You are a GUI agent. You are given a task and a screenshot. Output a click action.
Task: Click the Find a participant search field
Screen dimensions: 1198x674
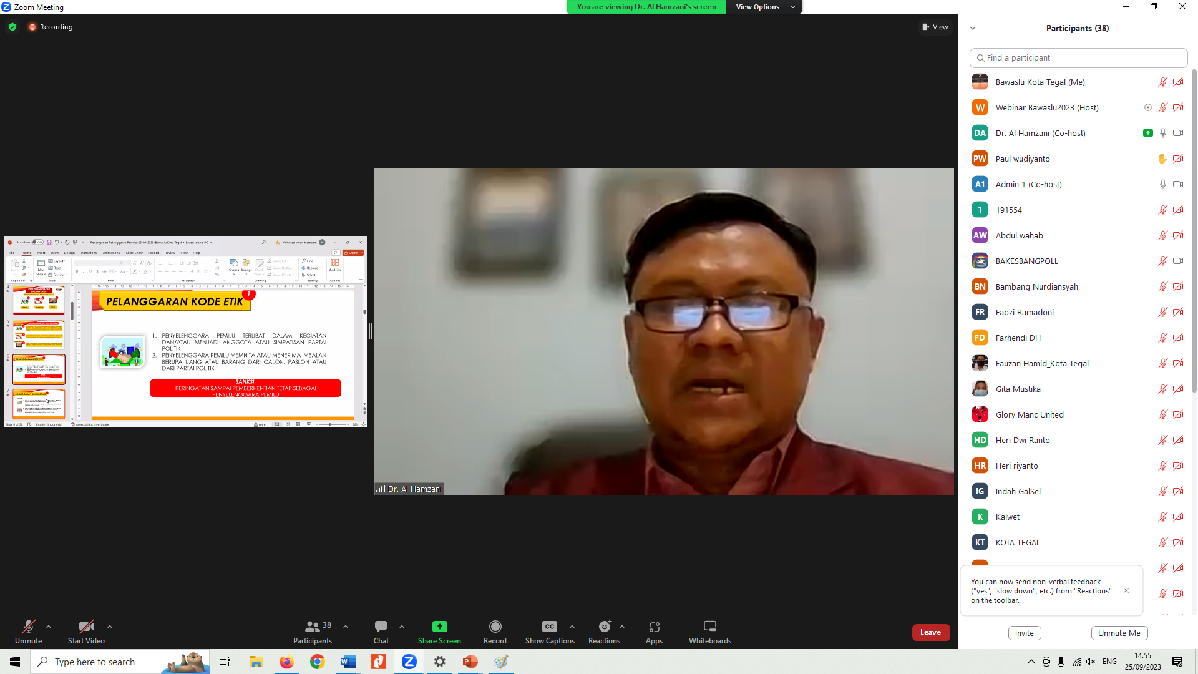(1078, 57)
